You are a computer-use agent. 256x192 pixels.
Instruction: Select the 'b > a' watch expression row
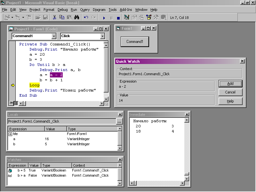pos(62,175)
